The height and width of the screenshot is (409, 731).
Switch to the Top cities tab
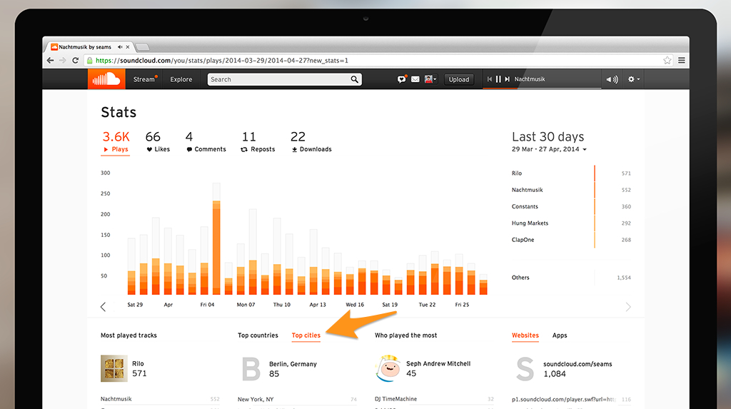[306, 335]
